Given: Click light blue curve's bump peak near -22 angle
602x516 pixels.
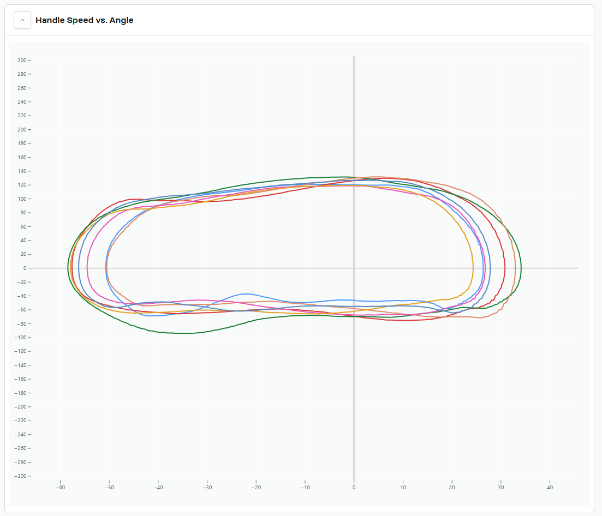Looking at the screenshot, I should [246, 294].
